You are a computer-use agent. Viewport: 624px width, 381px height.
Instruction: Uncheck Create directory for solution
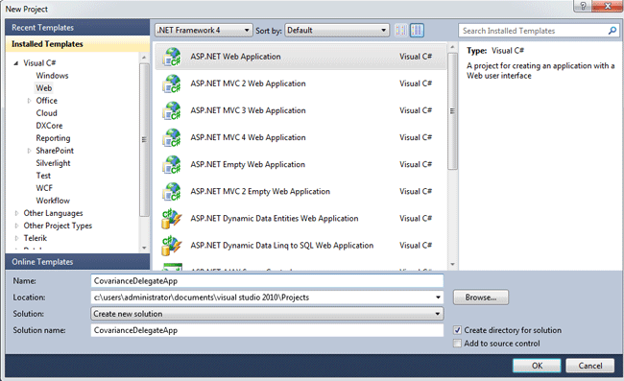457,330
